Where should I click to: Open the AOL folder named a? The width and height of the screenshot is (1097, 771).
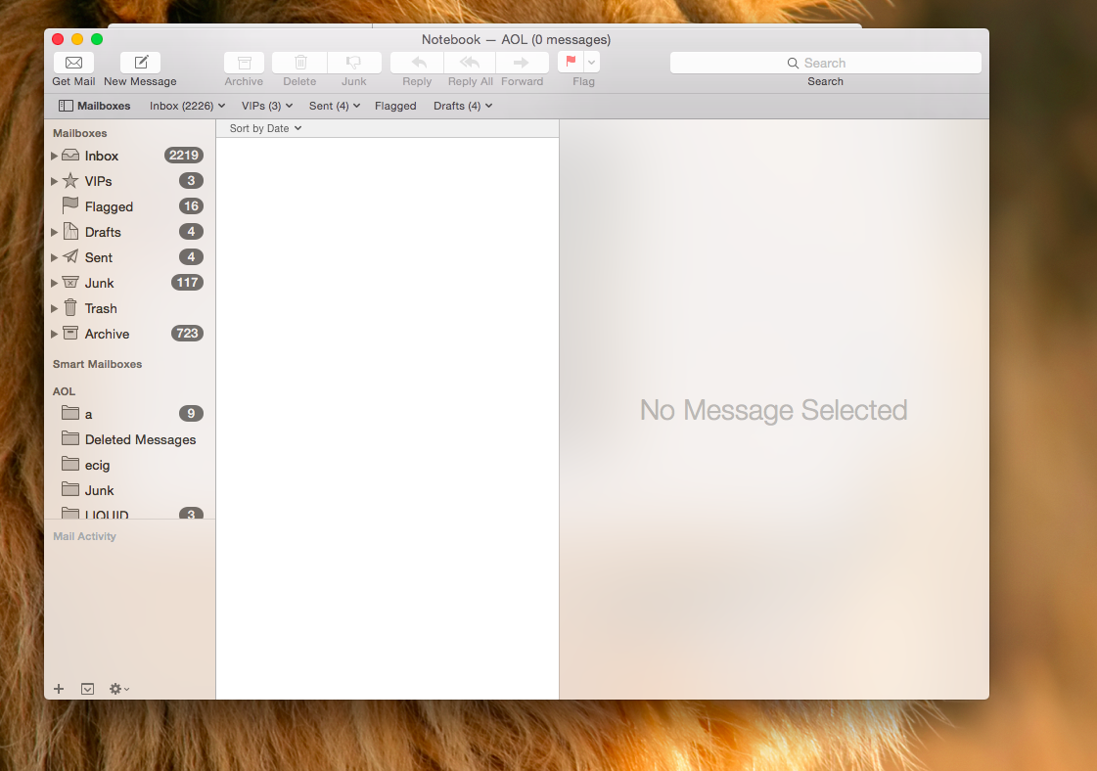[129, 414]
